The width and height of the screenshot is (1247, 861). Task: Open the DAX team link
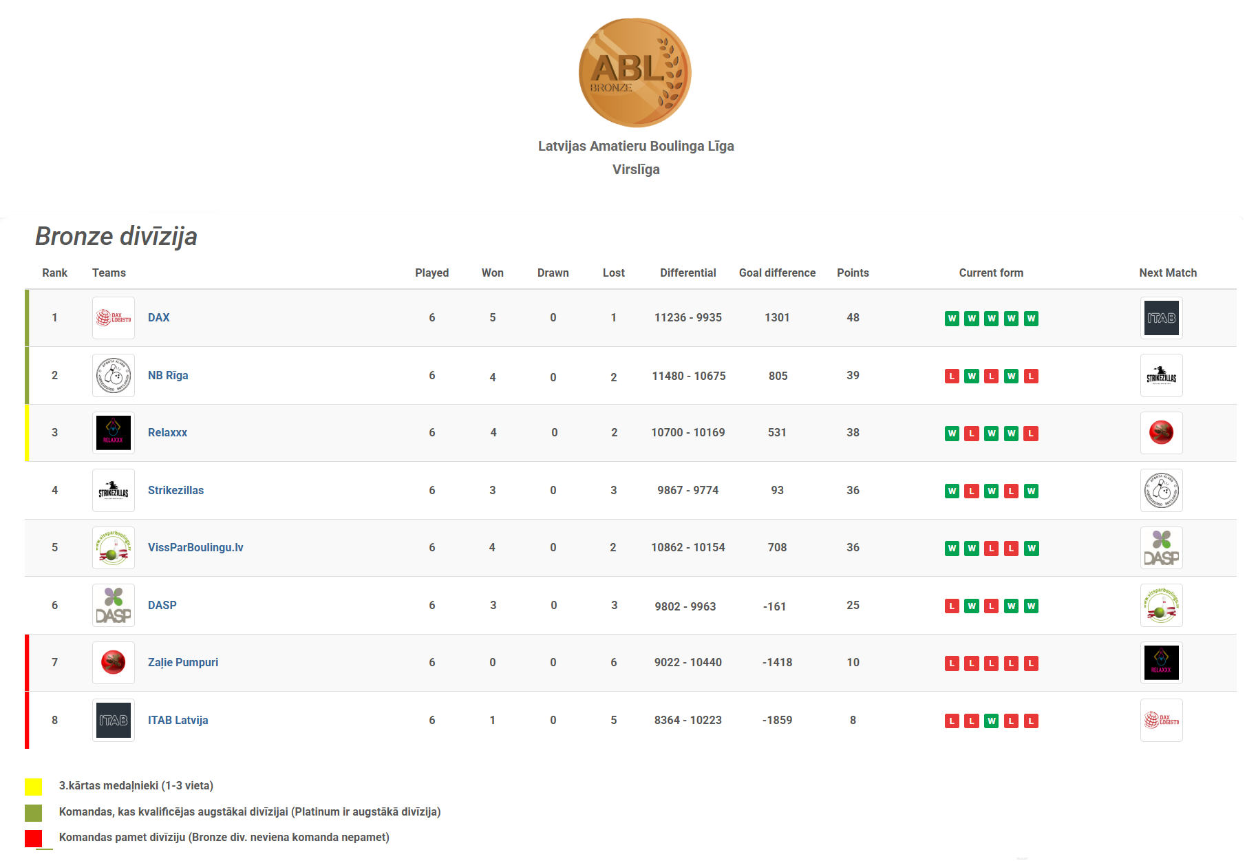(158, 318)
